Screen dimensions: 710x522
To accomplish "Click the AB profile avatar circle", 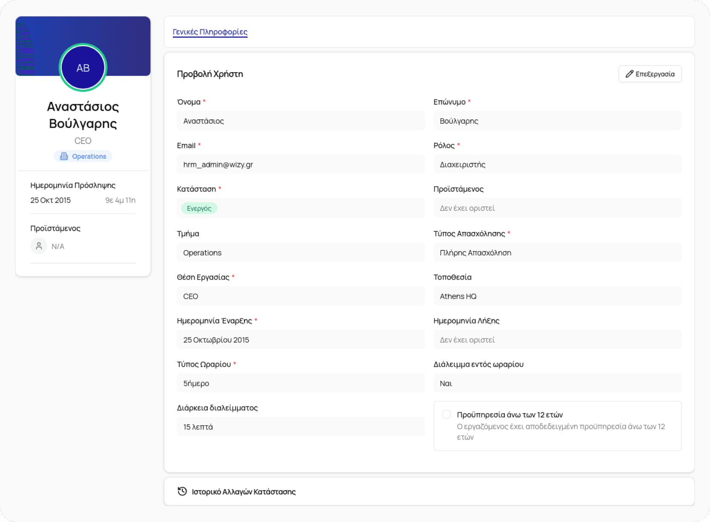I will tap(83, 67).
